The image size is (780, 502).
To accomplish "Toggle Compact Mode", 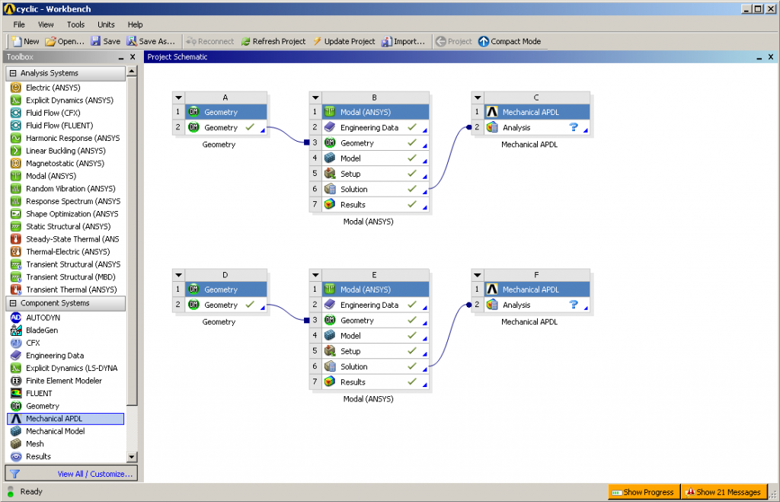I will coord(509,41).
